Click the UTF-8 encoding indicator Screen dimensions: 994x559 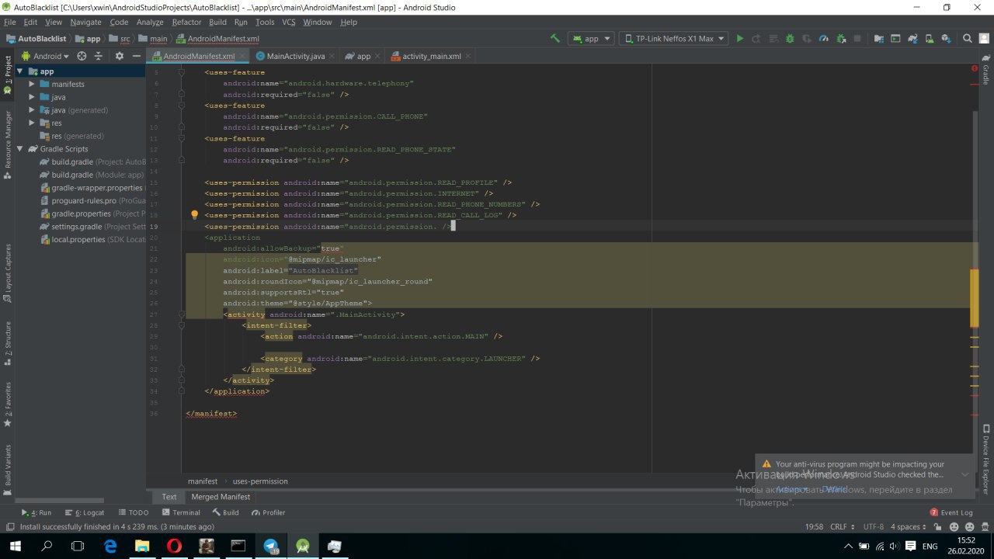tap(873, 526)
